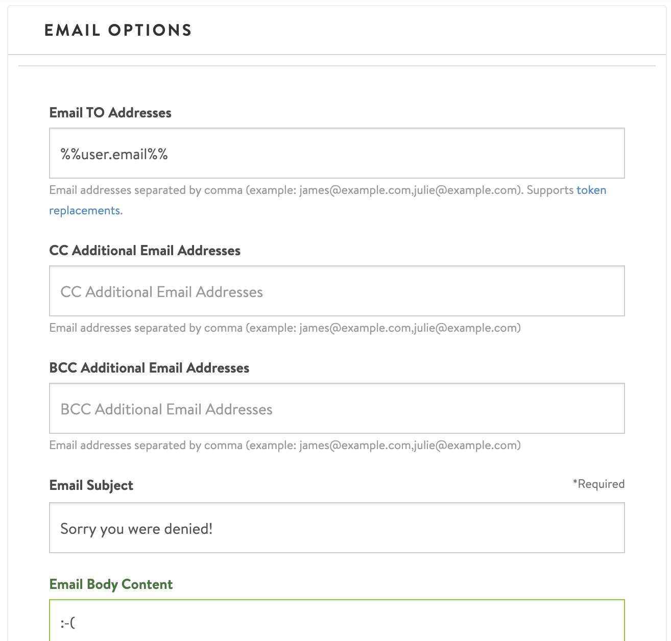Click the Email Subject input field

point(336,528)
